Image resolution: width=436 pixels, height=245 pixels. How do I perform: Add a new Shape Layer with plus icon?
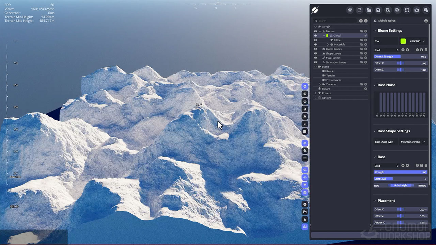click(x=365, y=53)
